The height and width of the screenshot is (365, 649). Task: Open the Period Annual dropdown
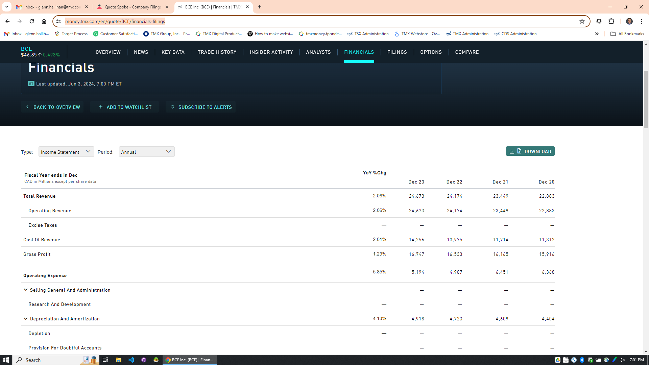coord(146,152)
